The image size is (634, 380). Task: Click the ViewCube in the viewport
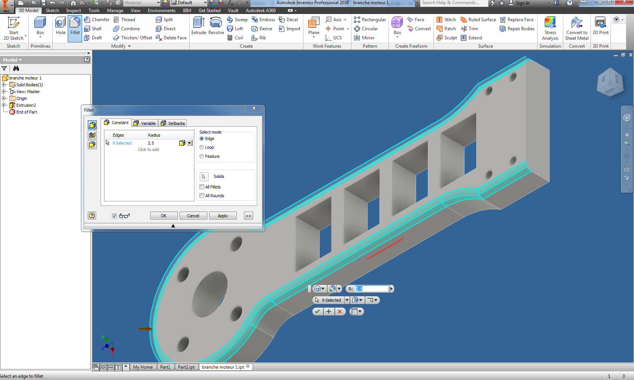tap(610, 82)
